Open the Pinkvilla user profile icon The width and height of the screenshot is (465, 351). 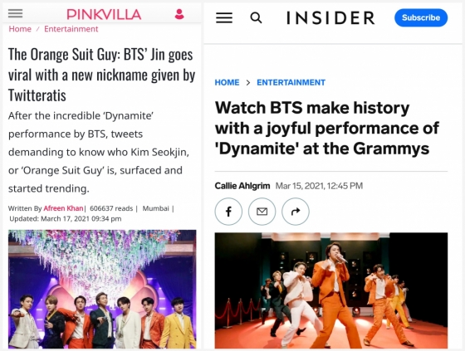coord(179,14)
